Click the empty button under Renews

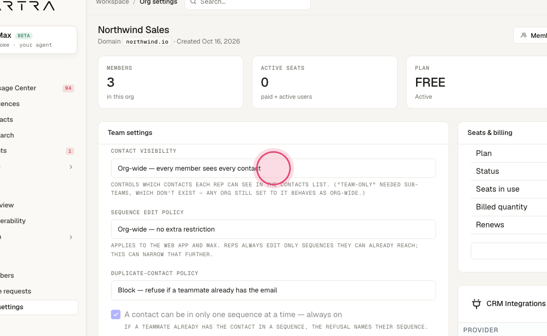[x=509, y=251]
